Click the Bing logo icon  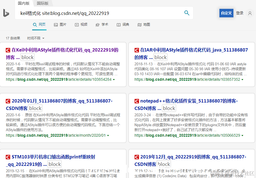click(6, 13)
